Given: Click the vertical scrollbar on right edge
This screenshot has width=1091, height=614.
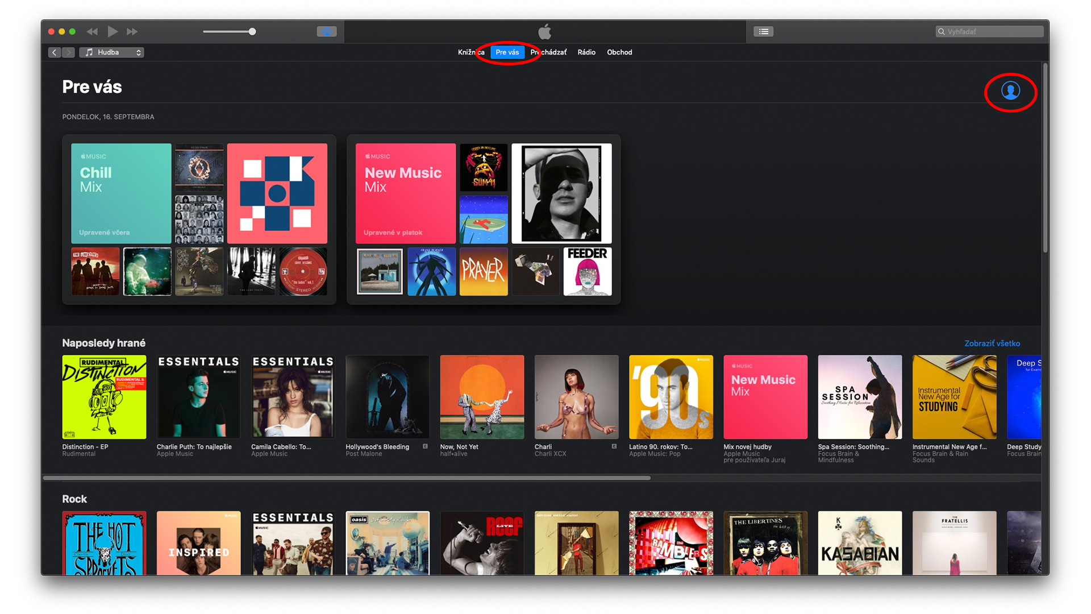Looking at the screenshot, I should 1045,158.
